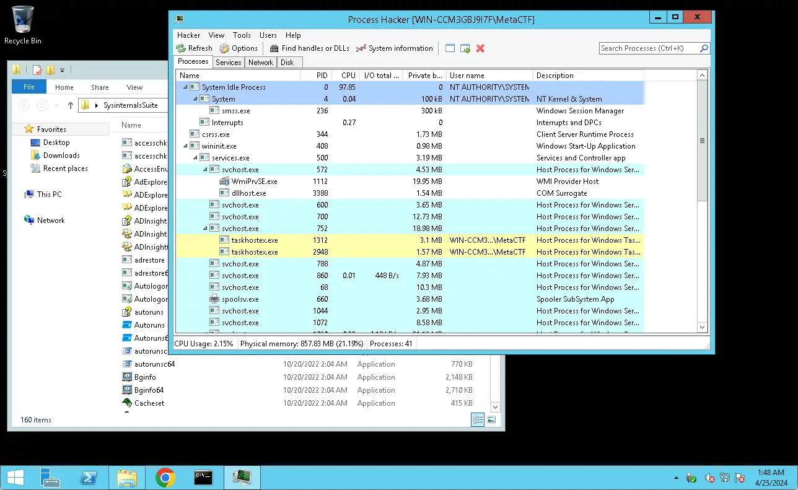Image resolution: width=798 pixels, height=490 pixels.
Task: Switch to the Network tab
Action: (x=261, y=63)
